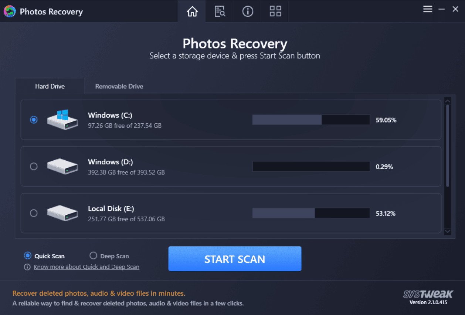This screenshot has width=465, height=315.
Task: Click the four-squares products icon
Action: point(275,11)
